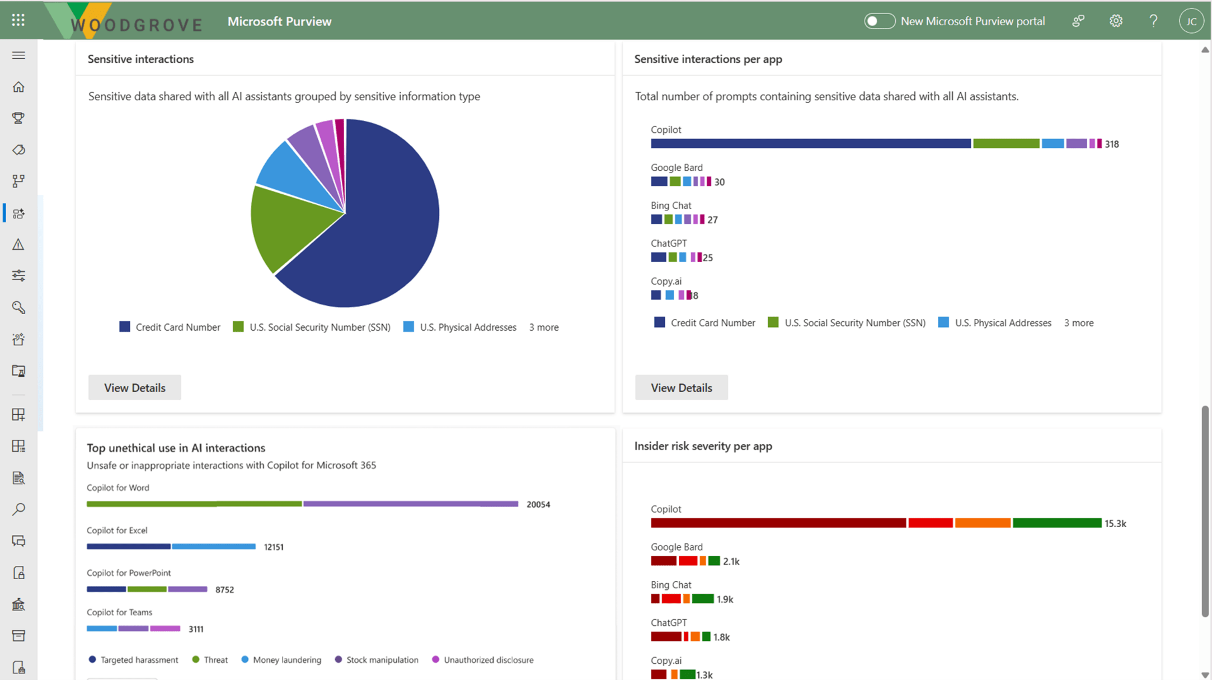
Task: Expand '3 more' in per app legend
Action: pos(1078,323)
